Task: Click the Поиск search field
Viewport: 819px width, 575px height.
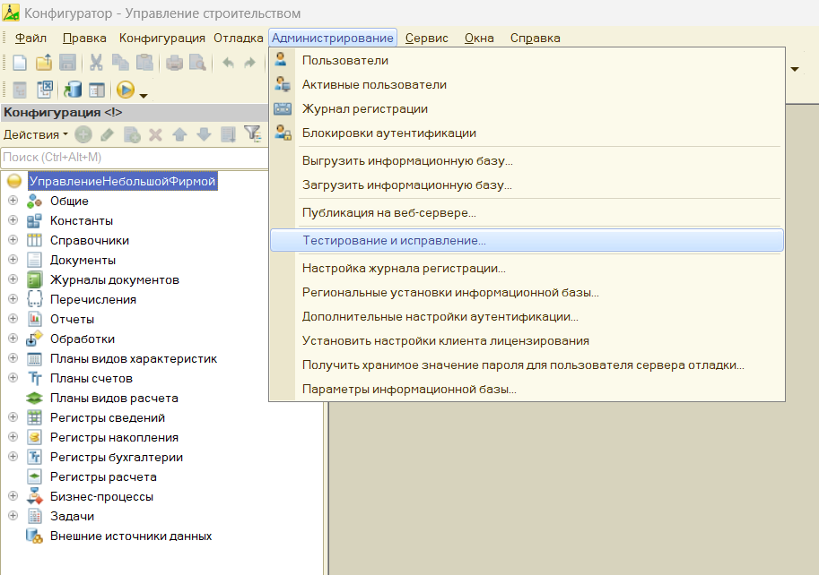Action: pyautogui.click(x=135, y=158)
